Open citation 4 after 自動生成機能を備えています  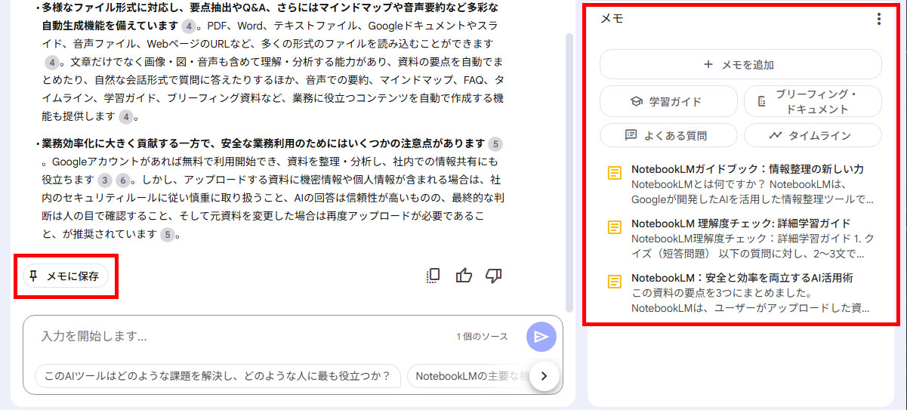(x=188, y=26)
